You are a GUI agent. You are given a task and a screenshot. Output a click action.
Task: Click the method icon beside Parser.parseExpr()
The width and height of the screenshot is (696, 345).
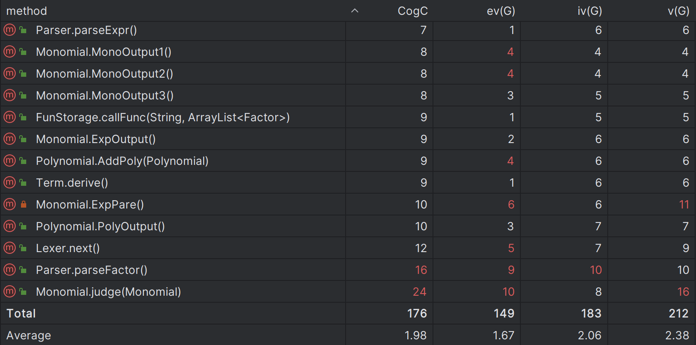pos(10,30)
